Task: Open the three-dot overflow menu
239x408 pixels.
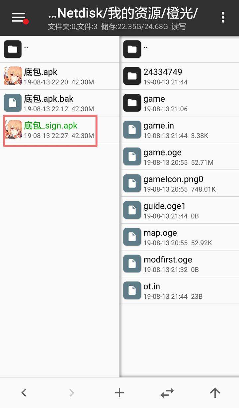Action: tap(223, 17)
